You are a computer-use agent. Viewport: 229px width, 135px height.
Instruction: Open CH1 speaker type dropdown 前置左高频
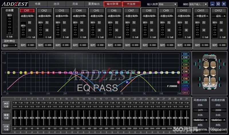tap(27, 16)
